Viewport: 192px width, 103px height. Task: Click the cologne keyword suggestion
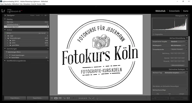[x=182, y=94]
